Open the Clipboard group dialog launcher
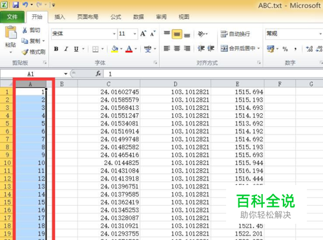Screen dimensions: 323x240 tap(45, 63)
